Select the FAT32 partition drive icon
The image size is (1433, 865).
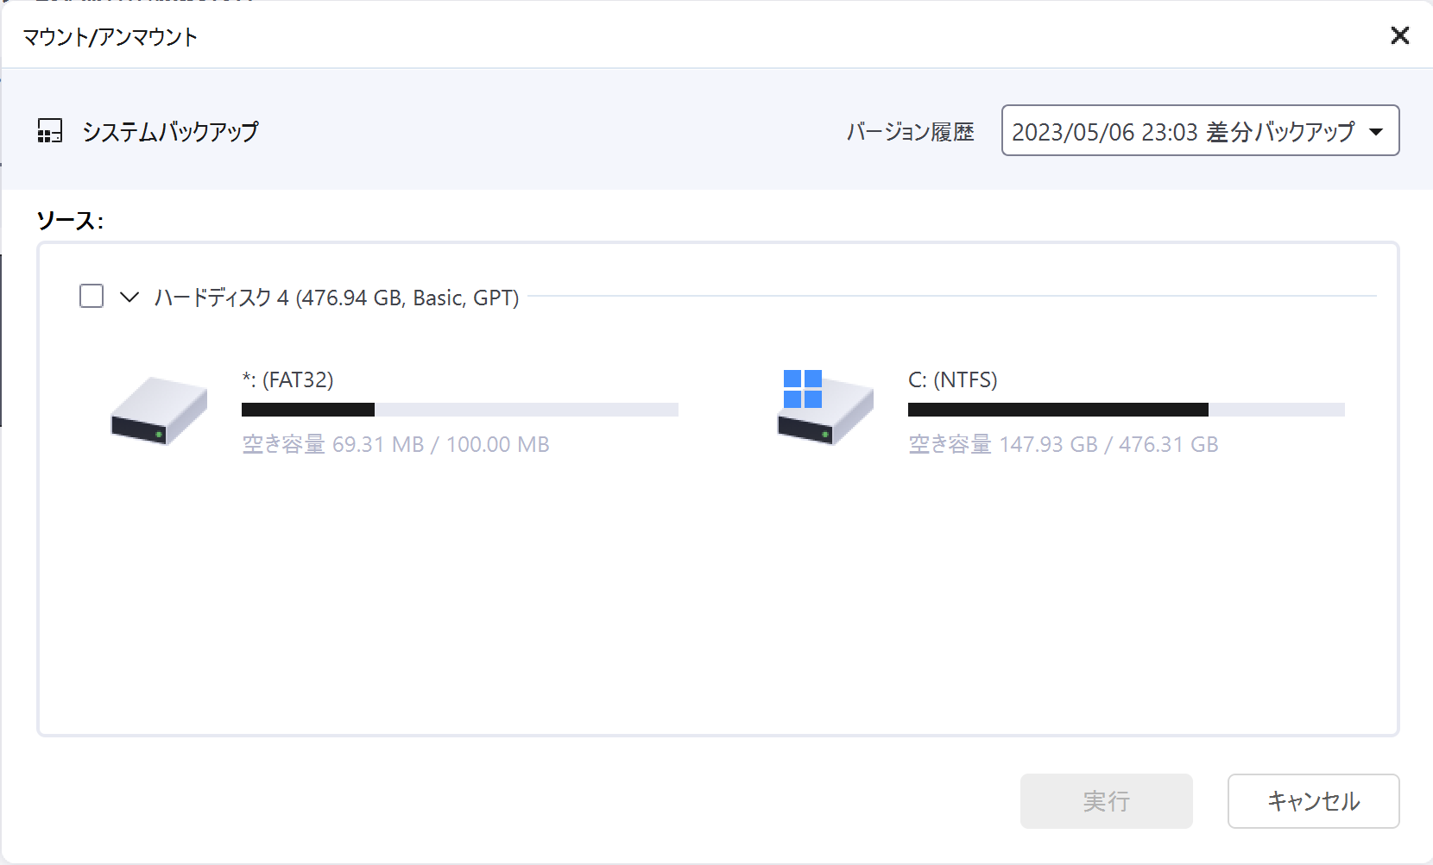[x=159, y=411]
